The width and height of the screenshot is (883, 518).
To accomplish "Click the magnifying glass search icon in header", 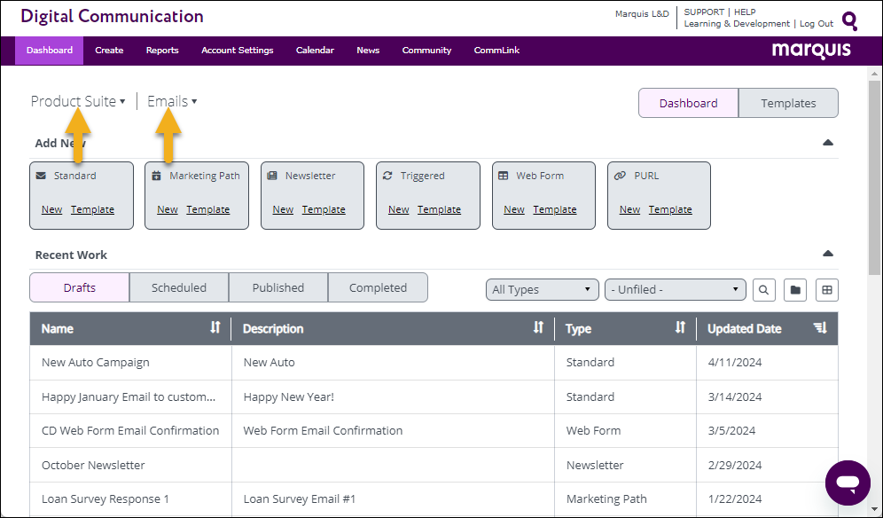I will tap(849, 20).
